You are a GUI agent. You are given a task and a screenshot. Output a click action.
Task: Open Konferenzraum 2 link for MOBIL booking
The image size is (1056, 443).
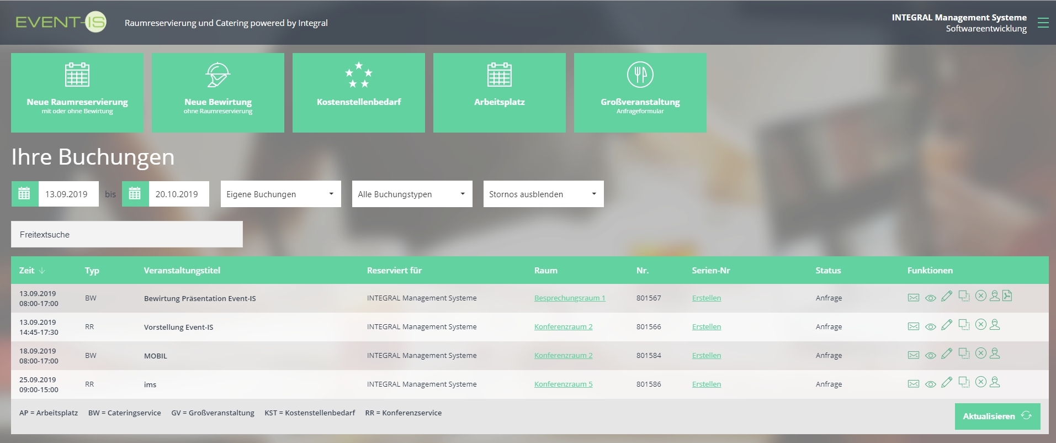tap(563, 355)
